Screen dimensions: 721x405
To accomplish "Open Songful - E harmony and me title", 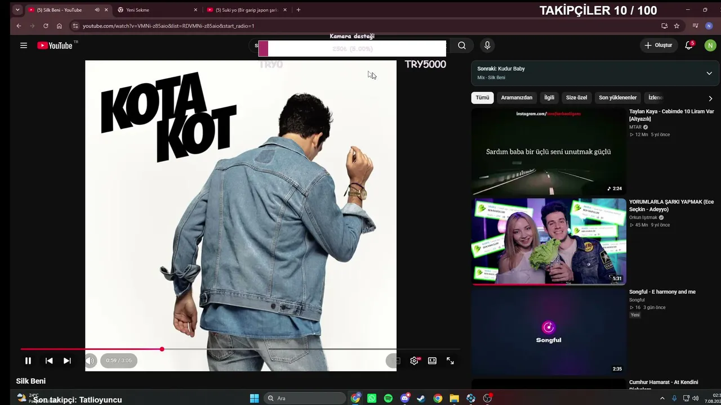I will tap(662, 292).
